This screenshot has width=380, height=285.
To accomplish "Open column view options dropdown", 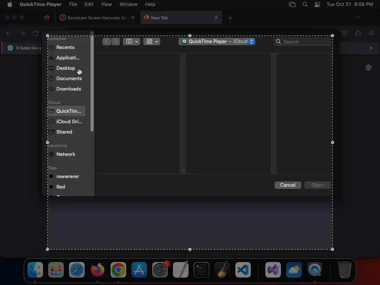I will 132,42.
